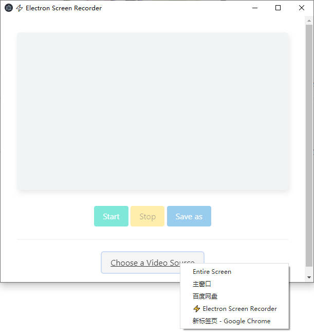Minimize the Electron Screen Recorder window
Viewport: 314px width, 332px height.
[x=255, y=8]
